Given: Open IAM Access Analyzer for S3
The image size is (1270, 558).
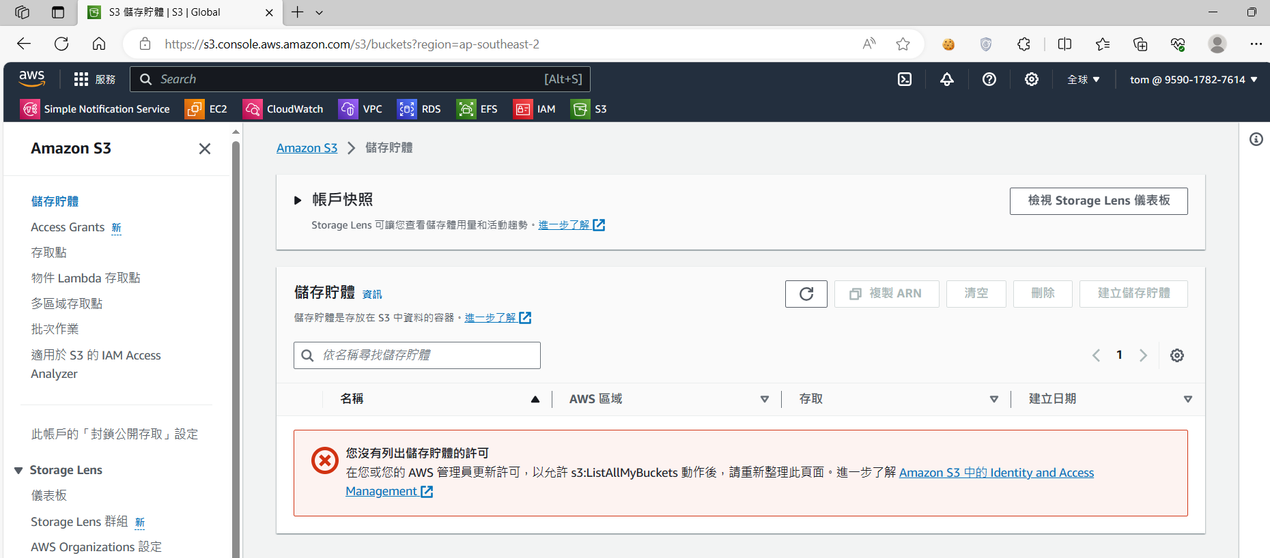Looking at the screenshot, I should (96, 364).
